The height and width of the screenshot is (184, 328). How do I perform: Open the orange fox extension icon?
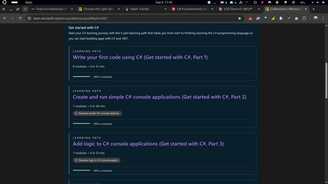[250, 18]
